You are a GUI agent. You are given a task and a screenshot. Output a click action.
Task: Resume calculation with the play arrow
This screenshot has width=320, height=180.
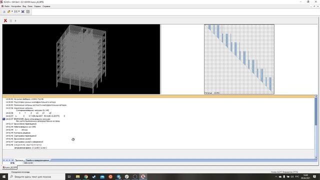pos(15,20)
